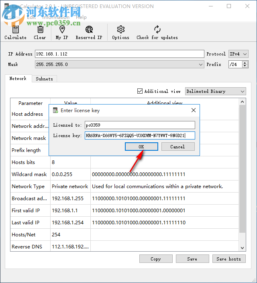The height and width of the screenshot is (283, 257).
Task: Open the Edit menu
Action: pyautogui.click(x=31, y=17)
